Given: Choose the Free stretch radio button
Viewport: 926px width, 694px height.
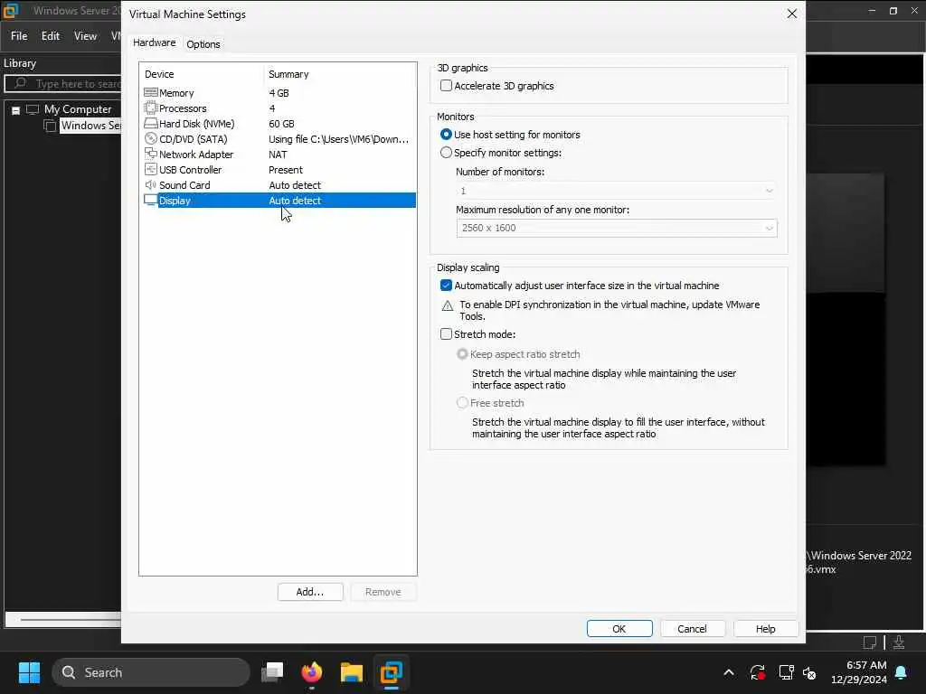Looking at the screenshot, I should tap(462, 403).
